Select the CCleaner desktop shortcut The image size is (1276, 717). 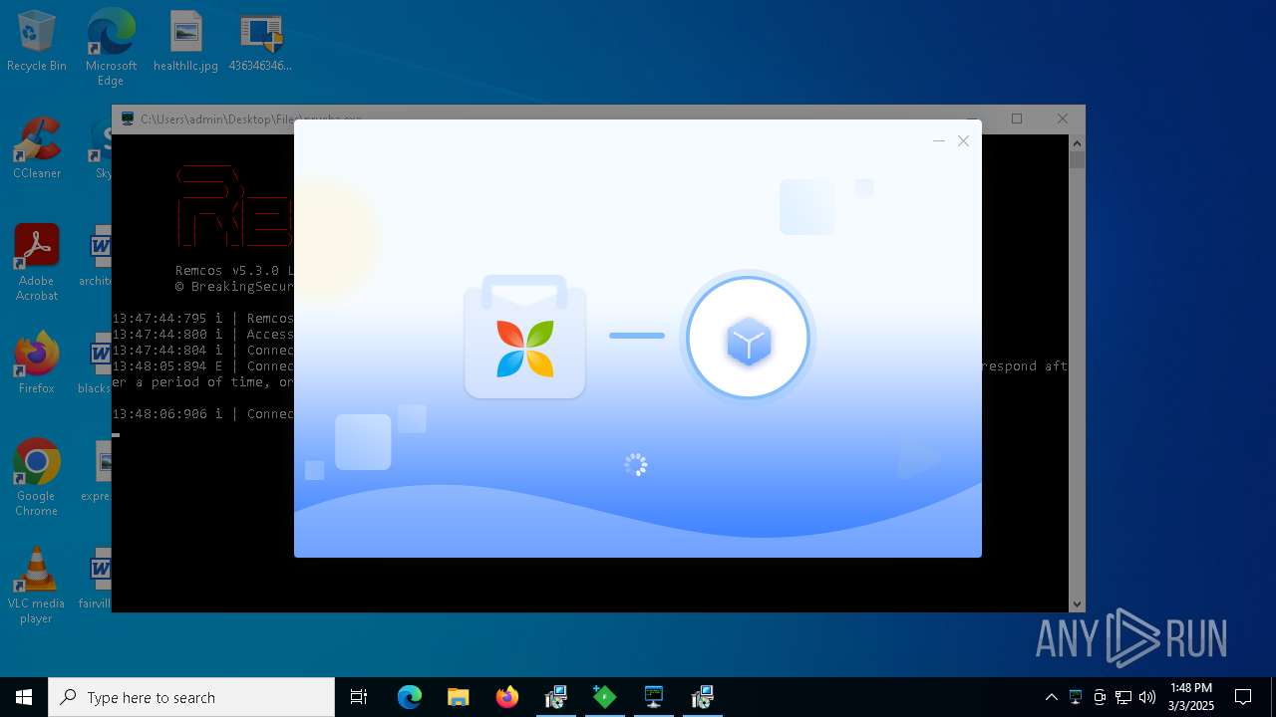click(37, 149)
